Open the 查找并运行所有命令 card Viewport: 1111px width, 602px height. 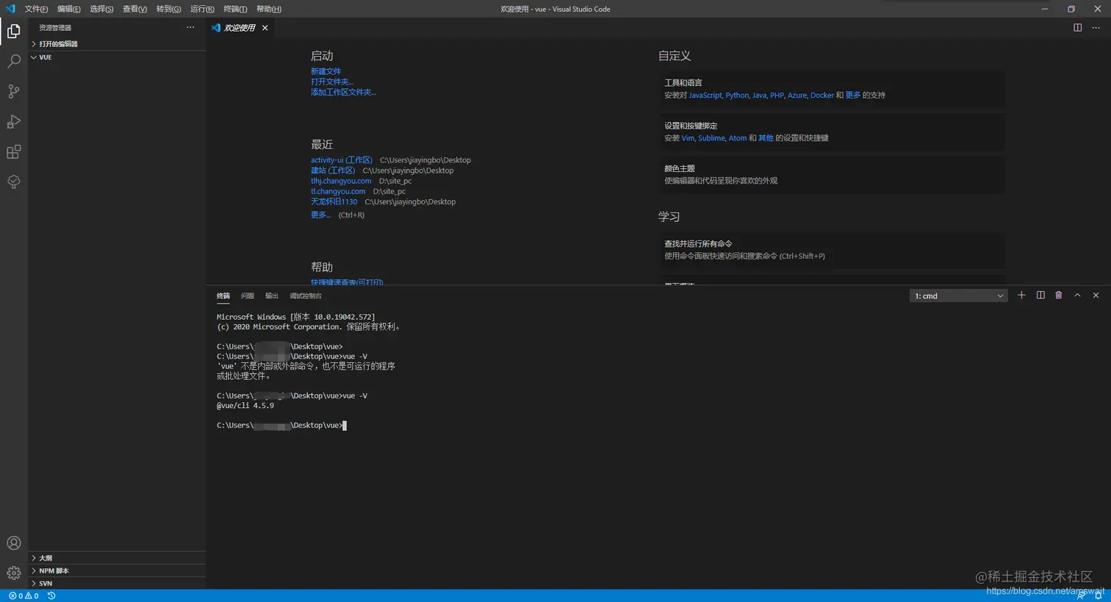(x=832, y=250)
